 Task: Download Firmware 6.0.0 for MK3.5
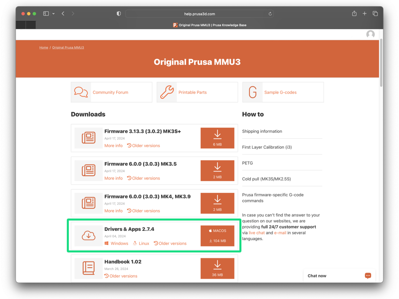click(x=217, y=171)
